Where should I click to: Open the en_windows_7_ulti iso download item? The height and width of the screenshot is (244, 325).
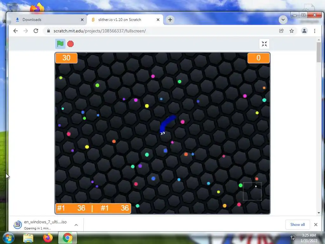tap(45, 225)
